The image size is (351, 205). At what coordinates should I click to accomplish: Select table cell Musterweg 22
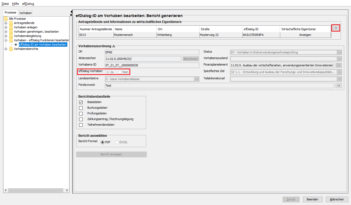(x=221, y=35)
